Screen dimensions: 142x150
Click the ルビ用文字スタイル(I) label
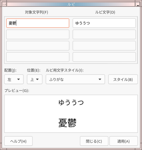pyautogui.click(x=65, y=70)
